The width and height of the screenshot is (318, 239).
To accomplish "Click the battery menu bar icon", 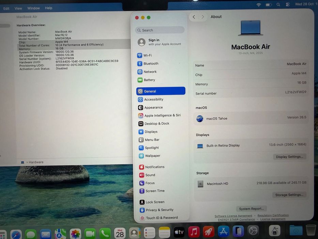I will pos(269,5).
